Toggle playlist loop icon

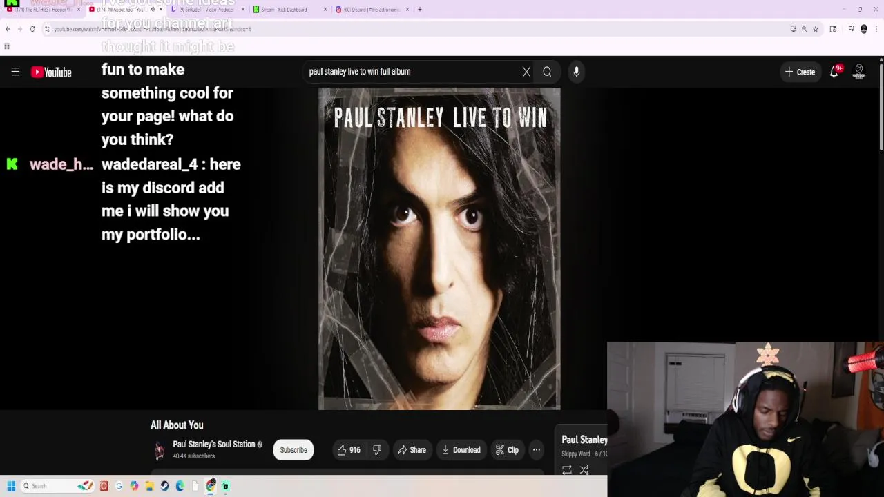(566, 470)
